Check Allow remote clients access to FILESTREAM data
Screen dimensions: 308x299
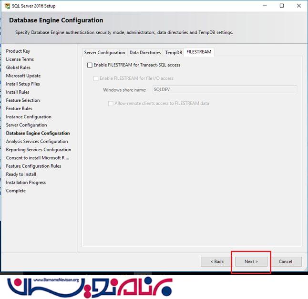[111, 103]
